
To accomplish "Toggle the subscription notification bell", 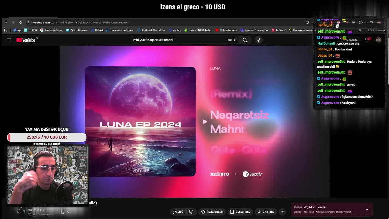I will [x=63, y=212].
